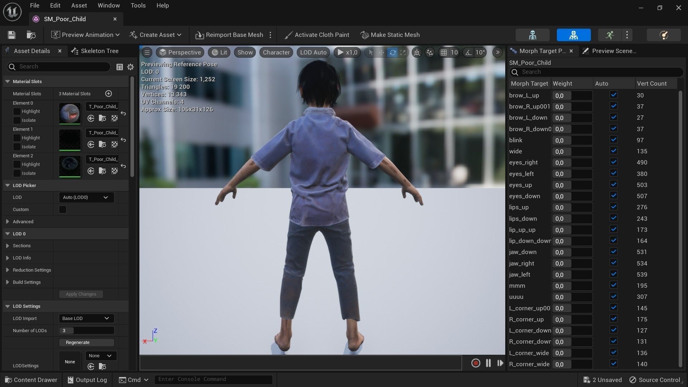688x387 pixels.
Task: Click the record animation red button
Action: coord(476,363)
